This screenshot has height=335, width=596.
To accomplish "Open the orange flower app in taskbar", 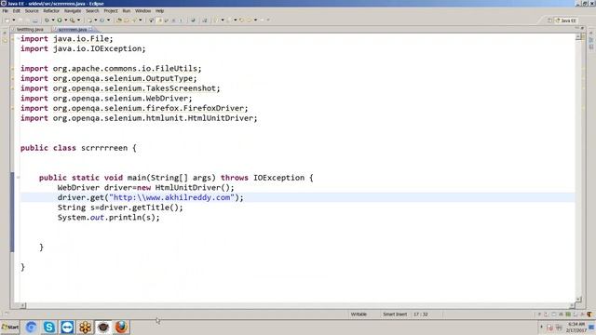I will point(86,327).
